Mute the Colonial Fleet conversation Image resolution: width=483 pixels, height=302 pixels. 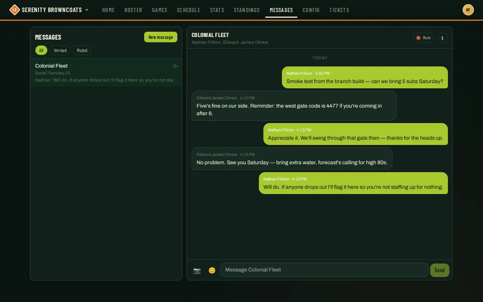pos(423,38)
